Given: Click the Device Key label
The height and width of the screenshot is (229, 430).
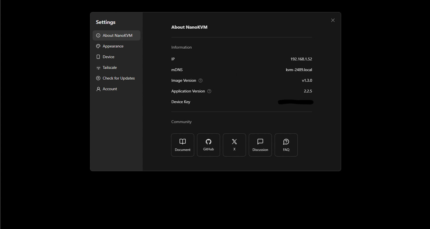Looking at the screenshot, I should click(x=181, y=102).
